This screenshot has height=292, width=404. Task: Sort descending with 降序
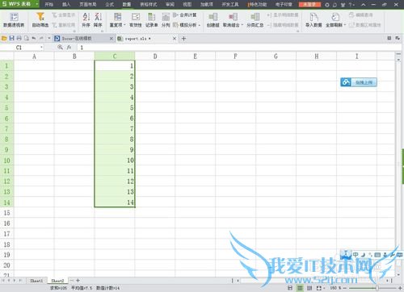(x=98, y=20)
